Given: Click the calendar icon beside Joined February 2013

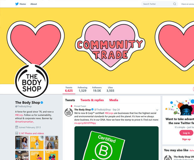Looking at the screenshot, I should click(x=17, y=127).
